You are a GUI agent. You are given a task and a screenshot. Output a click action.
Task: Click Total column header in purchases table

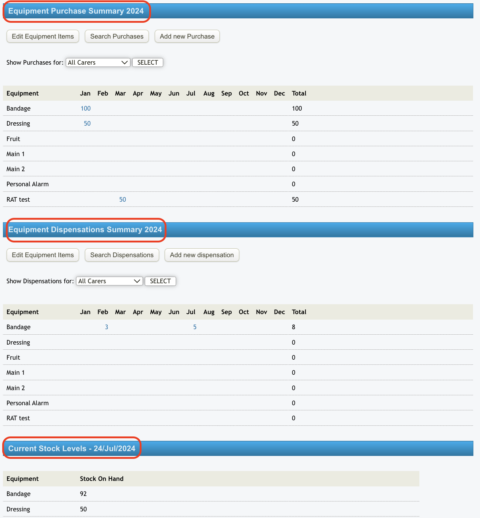pos(299,93)
